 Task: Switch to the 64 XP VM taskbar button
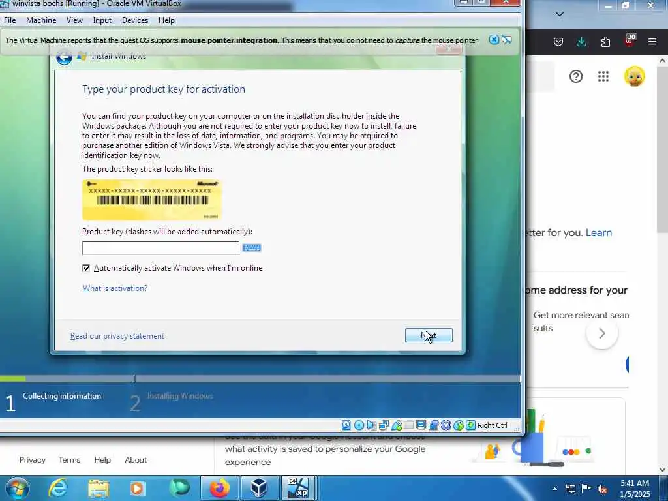[x=298, y=488]
